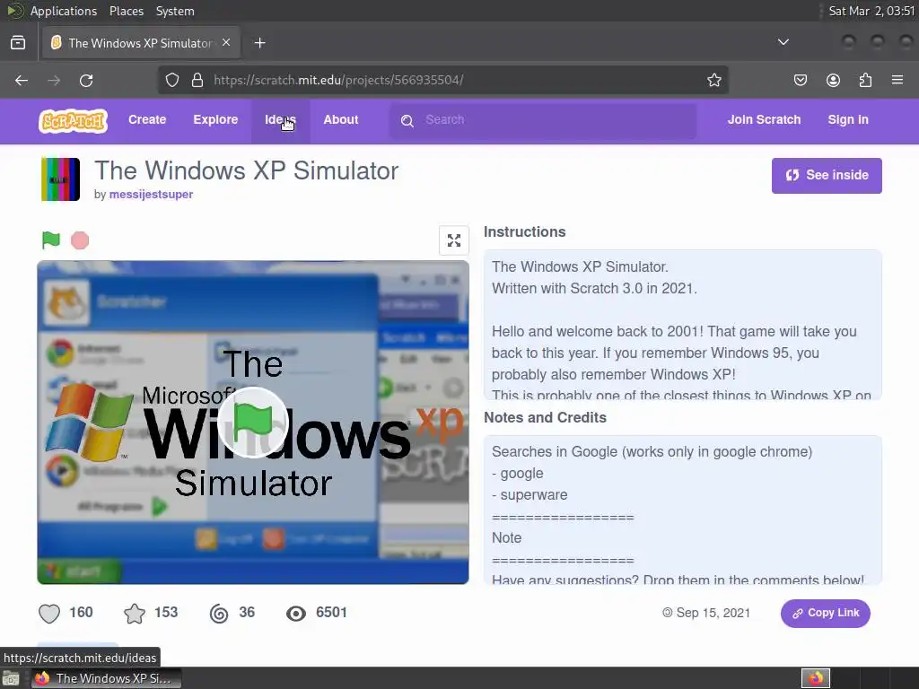Click the Firefox workspace switcher icon bottom right
Screen dimensions: 919x689
(816, 678)
